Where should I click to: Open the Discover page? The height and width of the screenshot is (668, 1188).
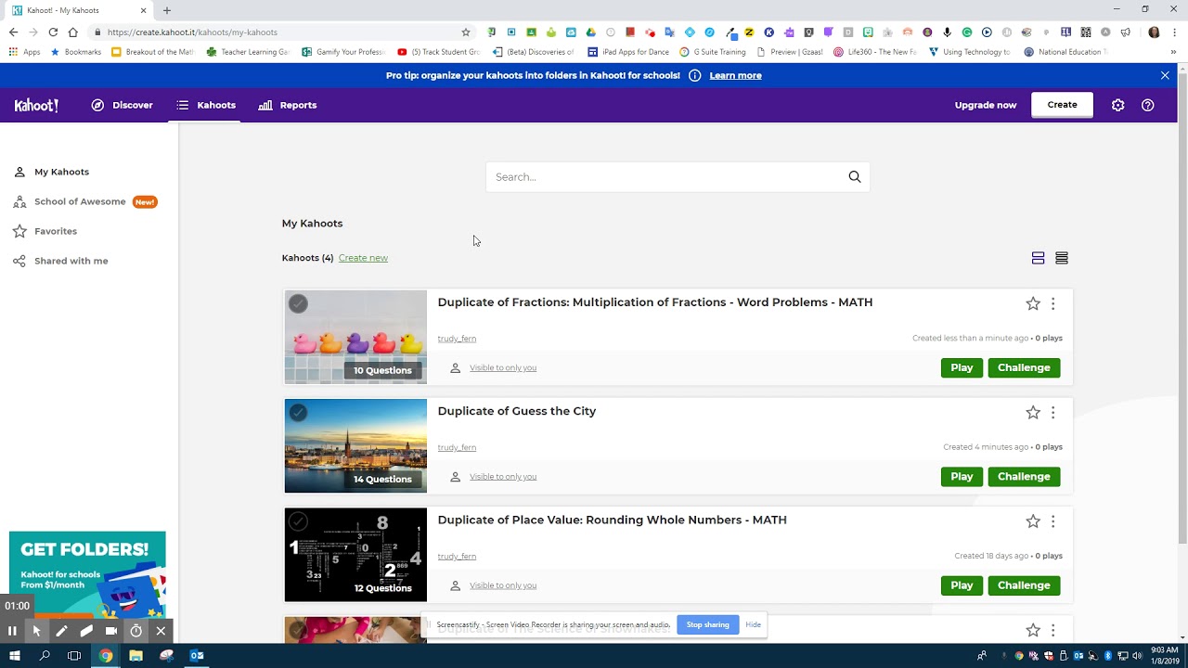[x=122, y=105]
